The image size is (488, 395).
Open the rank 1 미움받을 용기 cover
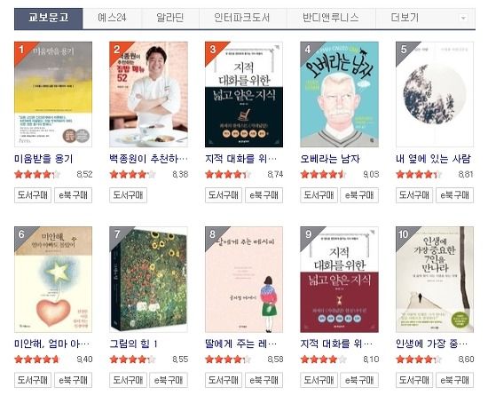(x=53, y=94)
